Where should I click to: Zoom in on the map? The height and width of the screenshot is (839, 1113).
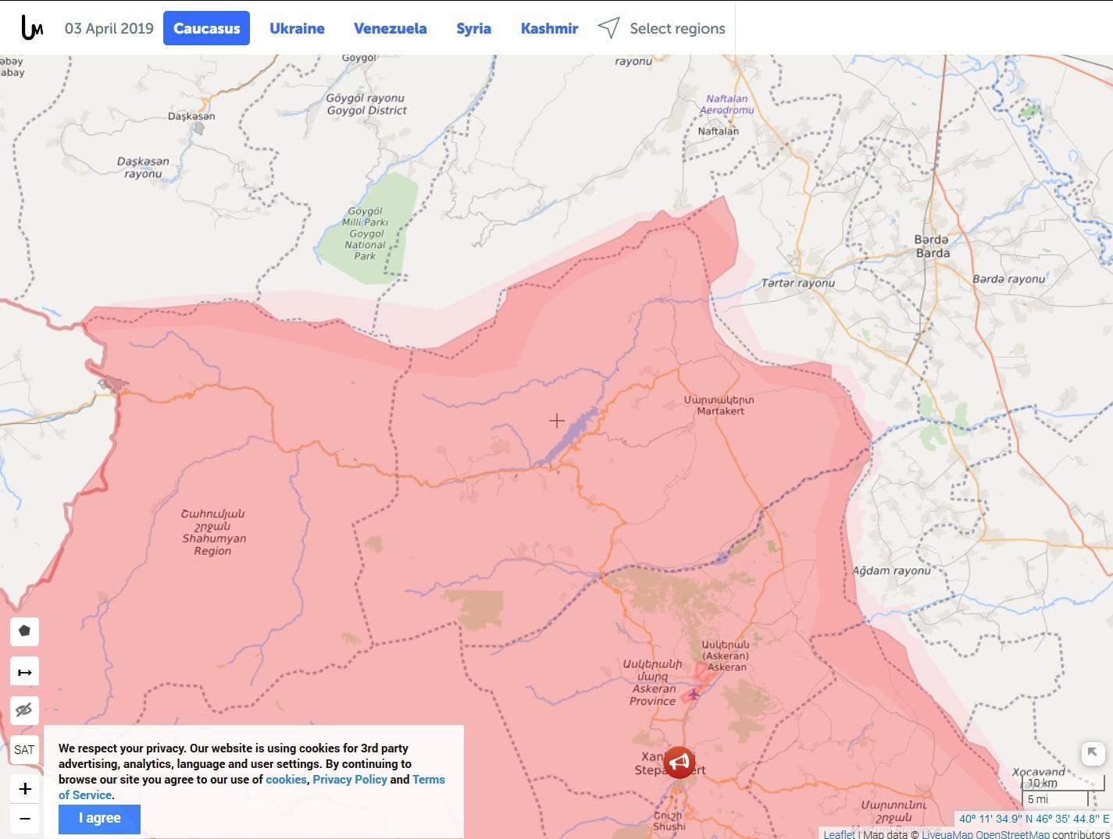point(25,789)
